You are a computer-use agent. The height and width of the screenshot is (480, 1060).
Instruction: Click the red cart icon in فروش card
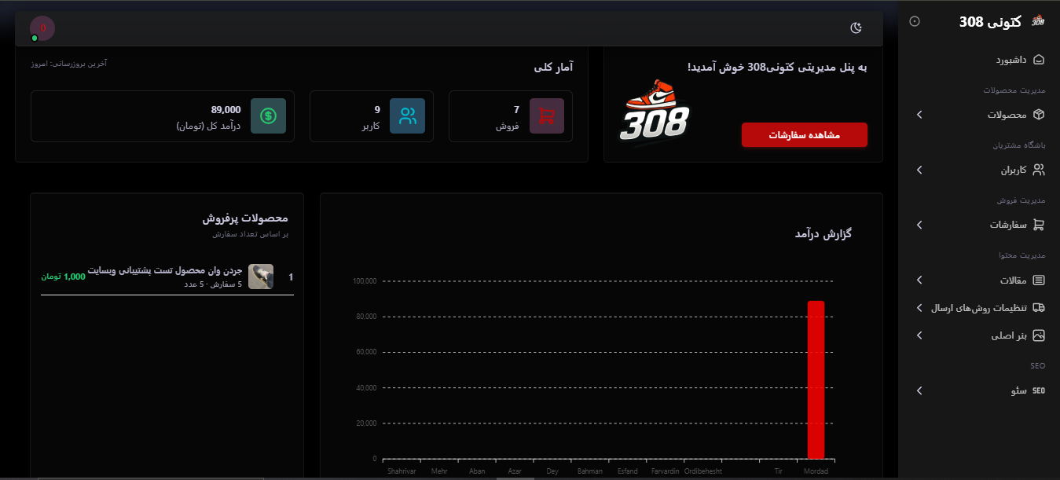point(547,116)
